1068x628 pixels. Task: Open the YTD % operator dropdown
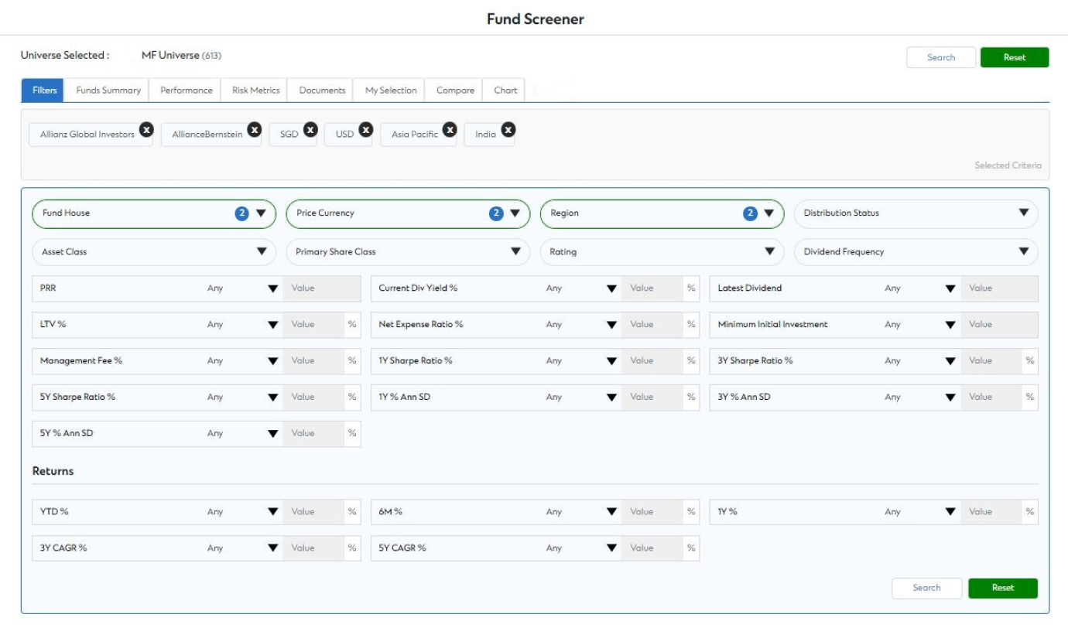coord(241,512)
